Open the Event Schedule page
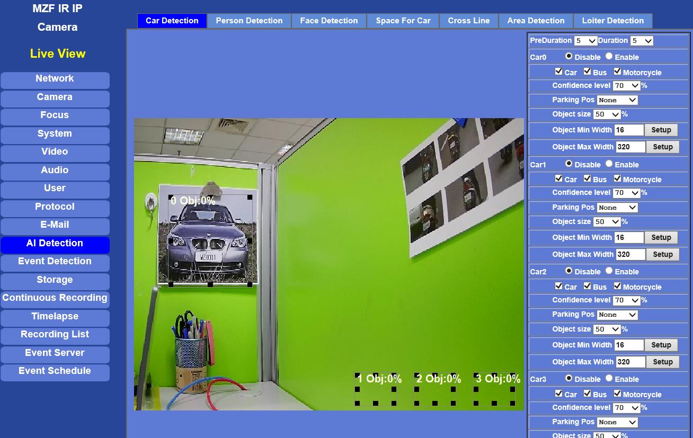Screen dimensions: 693x438 [55, 372]
